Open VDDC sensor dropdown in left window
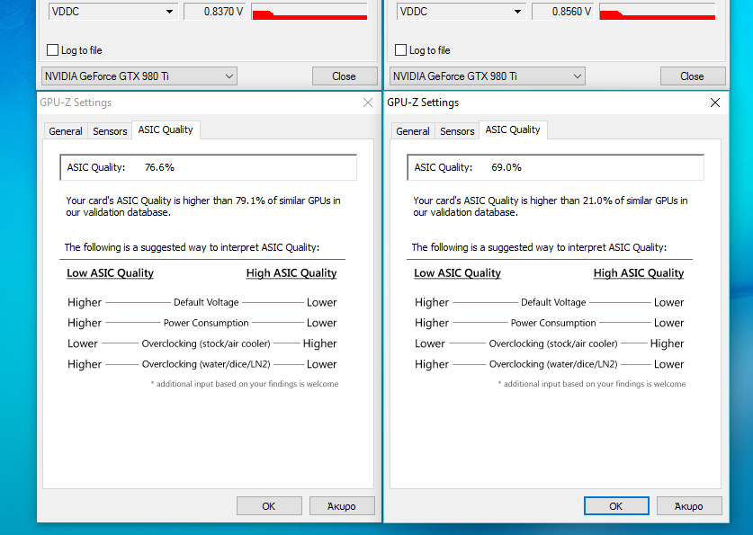The image size is (753, 535). pyautogui.click(x=113, y=12)
